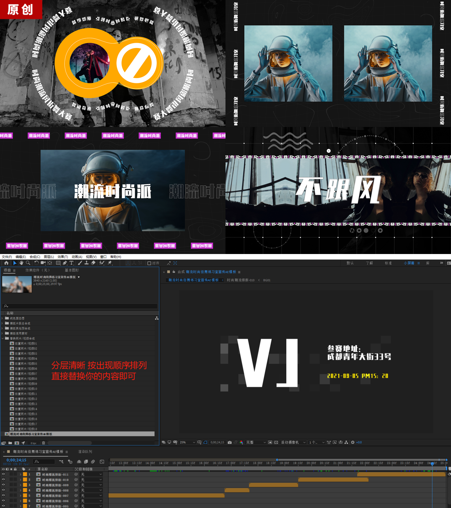The width and height of the screenshot is (451, 508).
Task: Toggle the 对齐 snapping checkbox
Action: coord(149,263)
